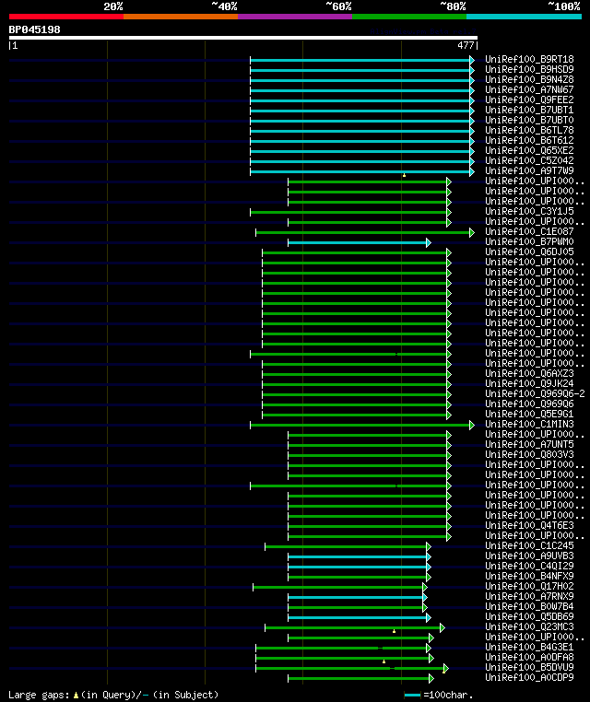The width and height of the screenshot is (590, 702).
Task: Click the purple ~60% identity legend segment
Action: 295,17
